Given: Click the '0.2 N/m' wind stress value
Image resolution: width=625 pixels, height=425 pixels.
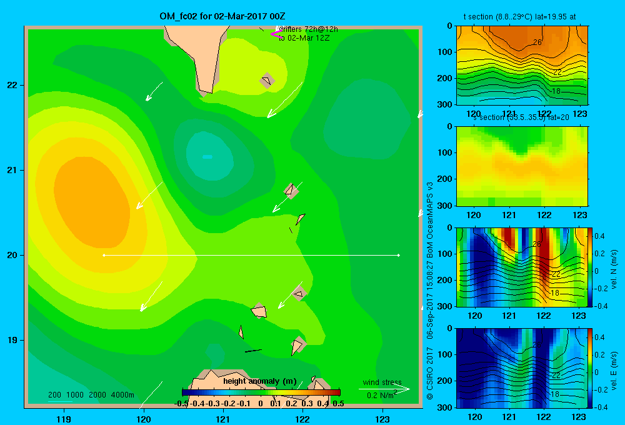Looking at the screenshot, I should pos(381,395).
